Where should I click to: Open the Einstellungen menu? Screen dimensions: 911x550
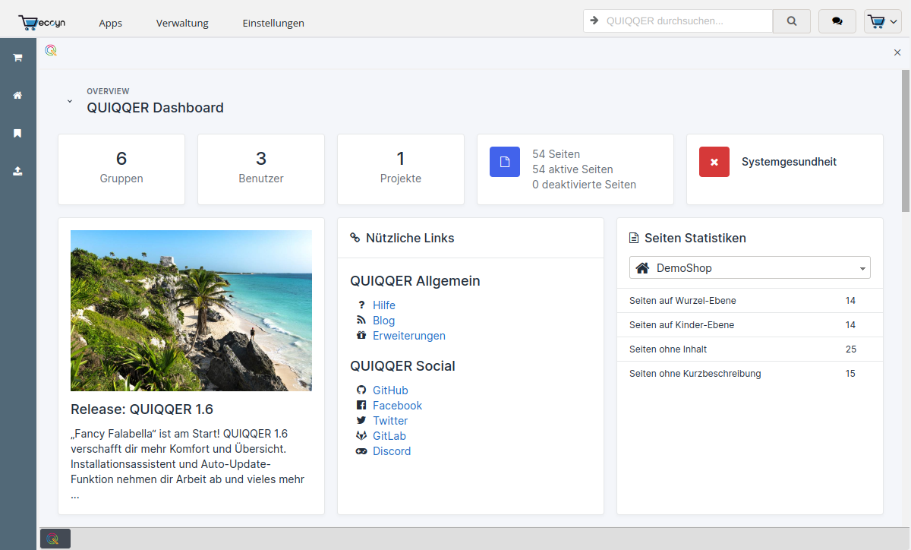273,23
